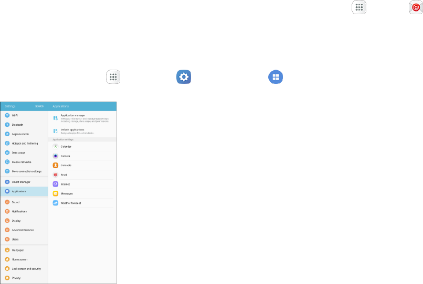The height and width of the screenshot is (284, 423).
Task: Open Hotspot and Tethering settings
Action: [x=24, y=144]
